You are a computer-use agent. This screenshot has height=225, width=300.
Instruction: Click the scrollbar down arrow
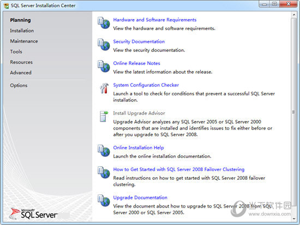pos(293,219)
